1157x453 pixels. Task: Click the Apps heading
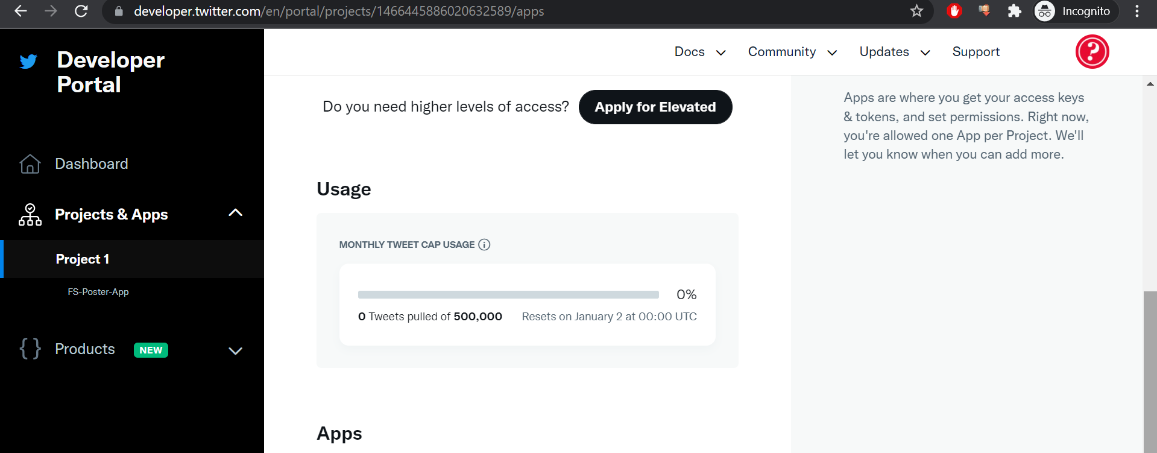coord(339,434)
